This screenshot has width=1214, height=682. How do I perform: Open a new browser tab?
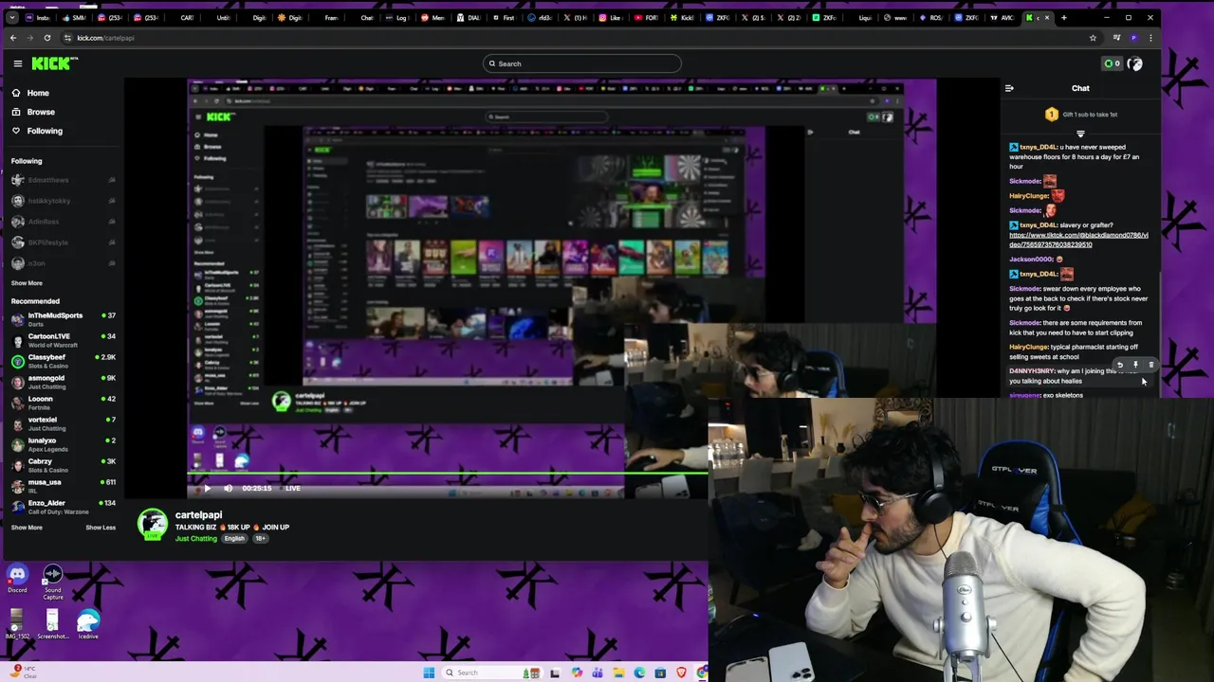point(1063,17)
